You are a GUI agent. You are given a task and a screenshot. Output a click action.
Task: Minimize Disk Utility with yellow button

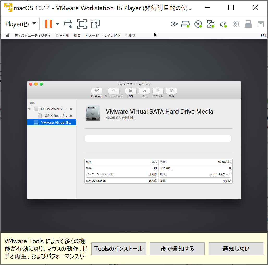pos(36,84)
